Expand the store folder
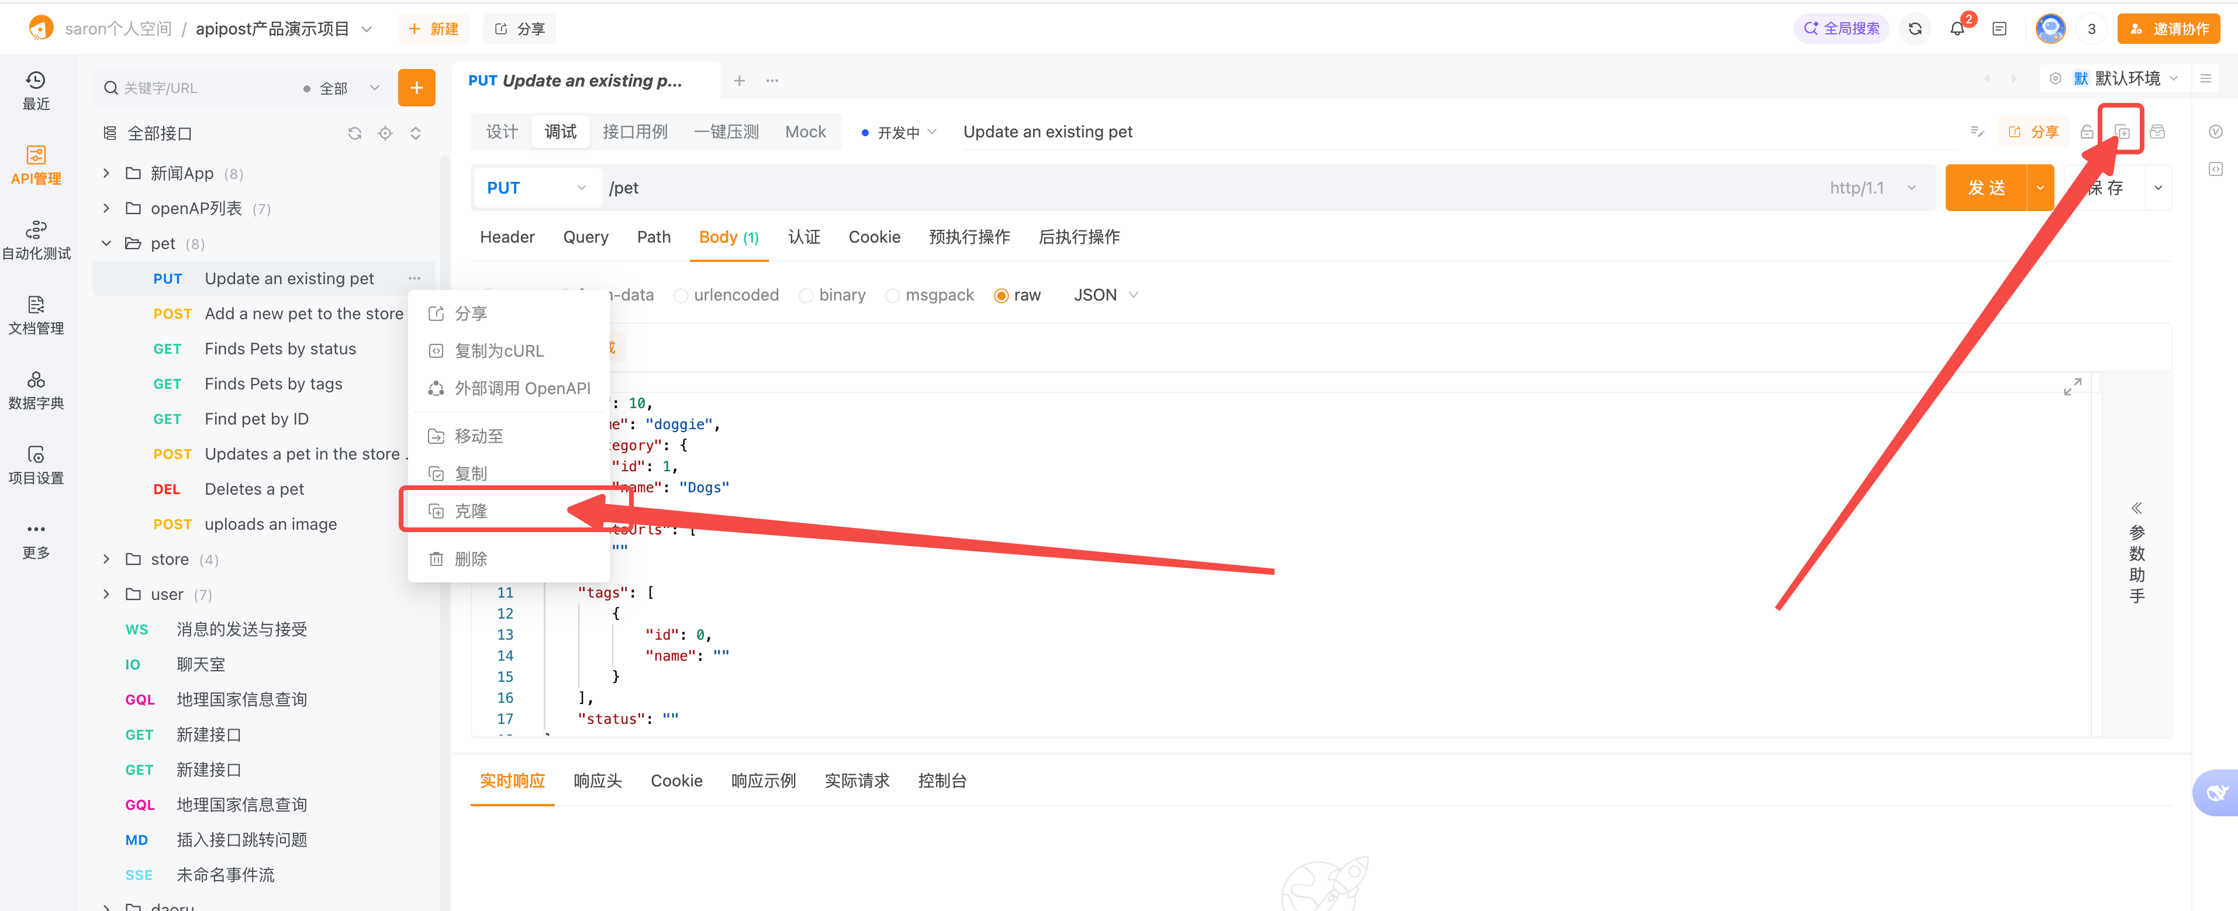The width and height of the screenshot is (2238, 911). coord(106,559)
